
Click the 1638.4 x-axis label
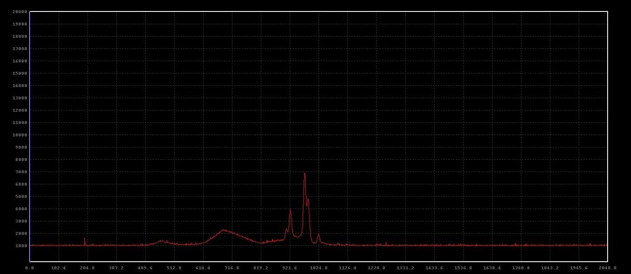492,268
